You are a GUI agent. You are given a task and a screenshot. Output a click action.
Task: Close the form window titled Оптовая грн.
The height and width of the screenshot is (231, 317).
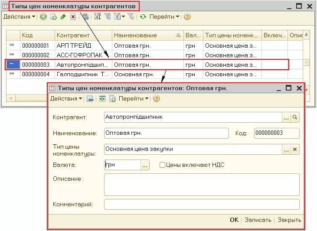point(299,88)
